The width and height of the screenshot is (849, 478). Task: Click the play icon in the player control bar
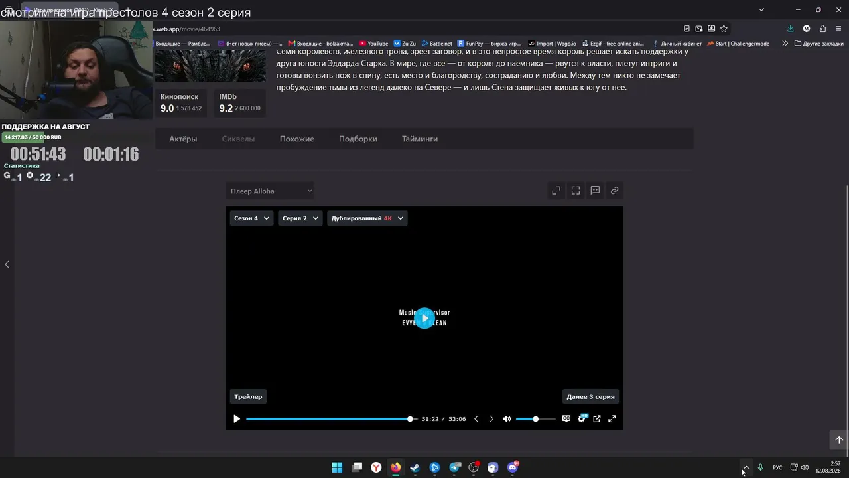[x=237, y=419]
